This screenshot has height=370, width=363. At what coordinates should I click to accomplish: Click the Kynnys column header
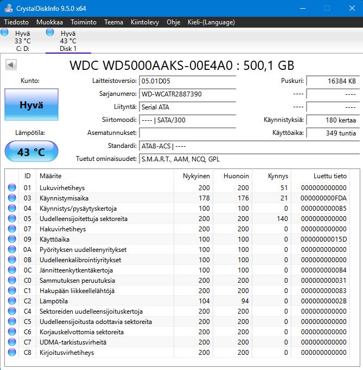278,176
